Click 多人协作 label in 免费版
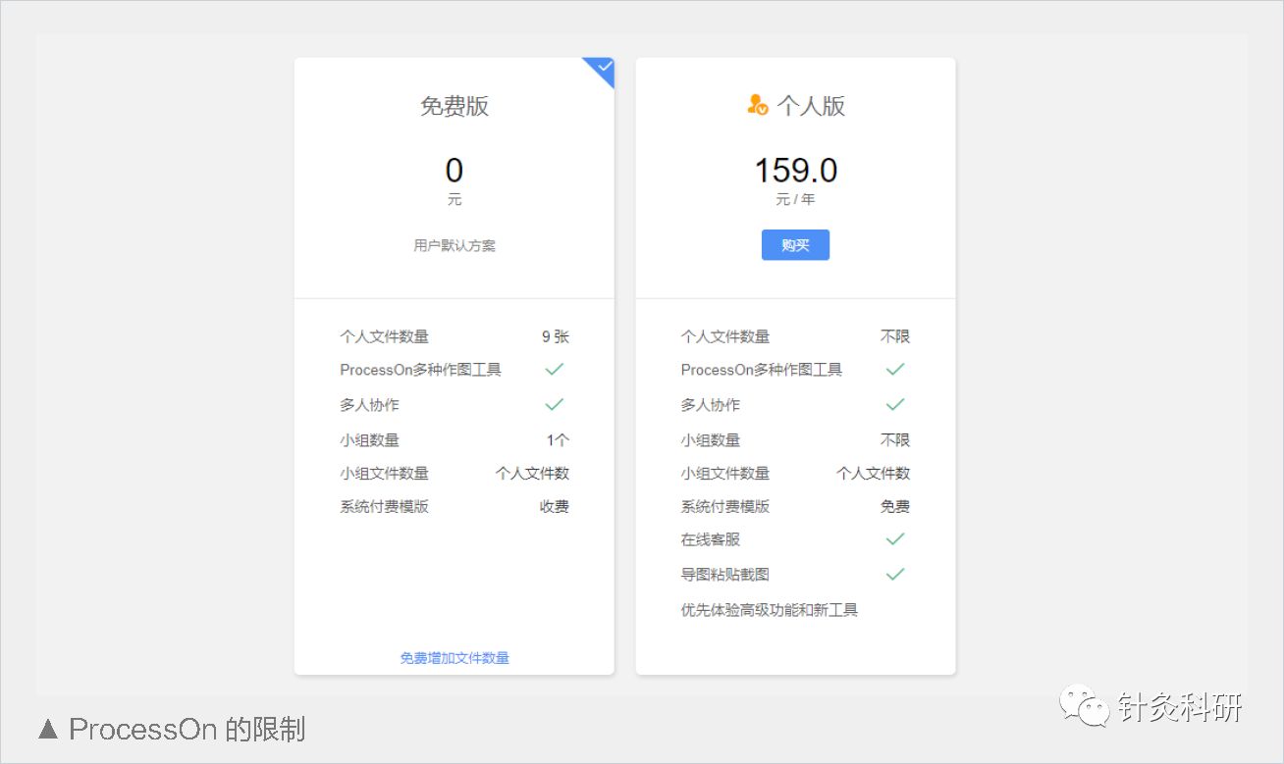1284x764 pixels. pos(369,405)
